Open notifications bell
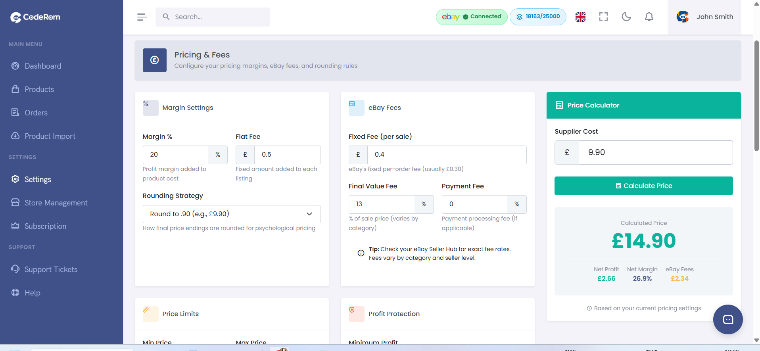Image resolution: width=760 pixels, height=351 pixels. [649, 17]
